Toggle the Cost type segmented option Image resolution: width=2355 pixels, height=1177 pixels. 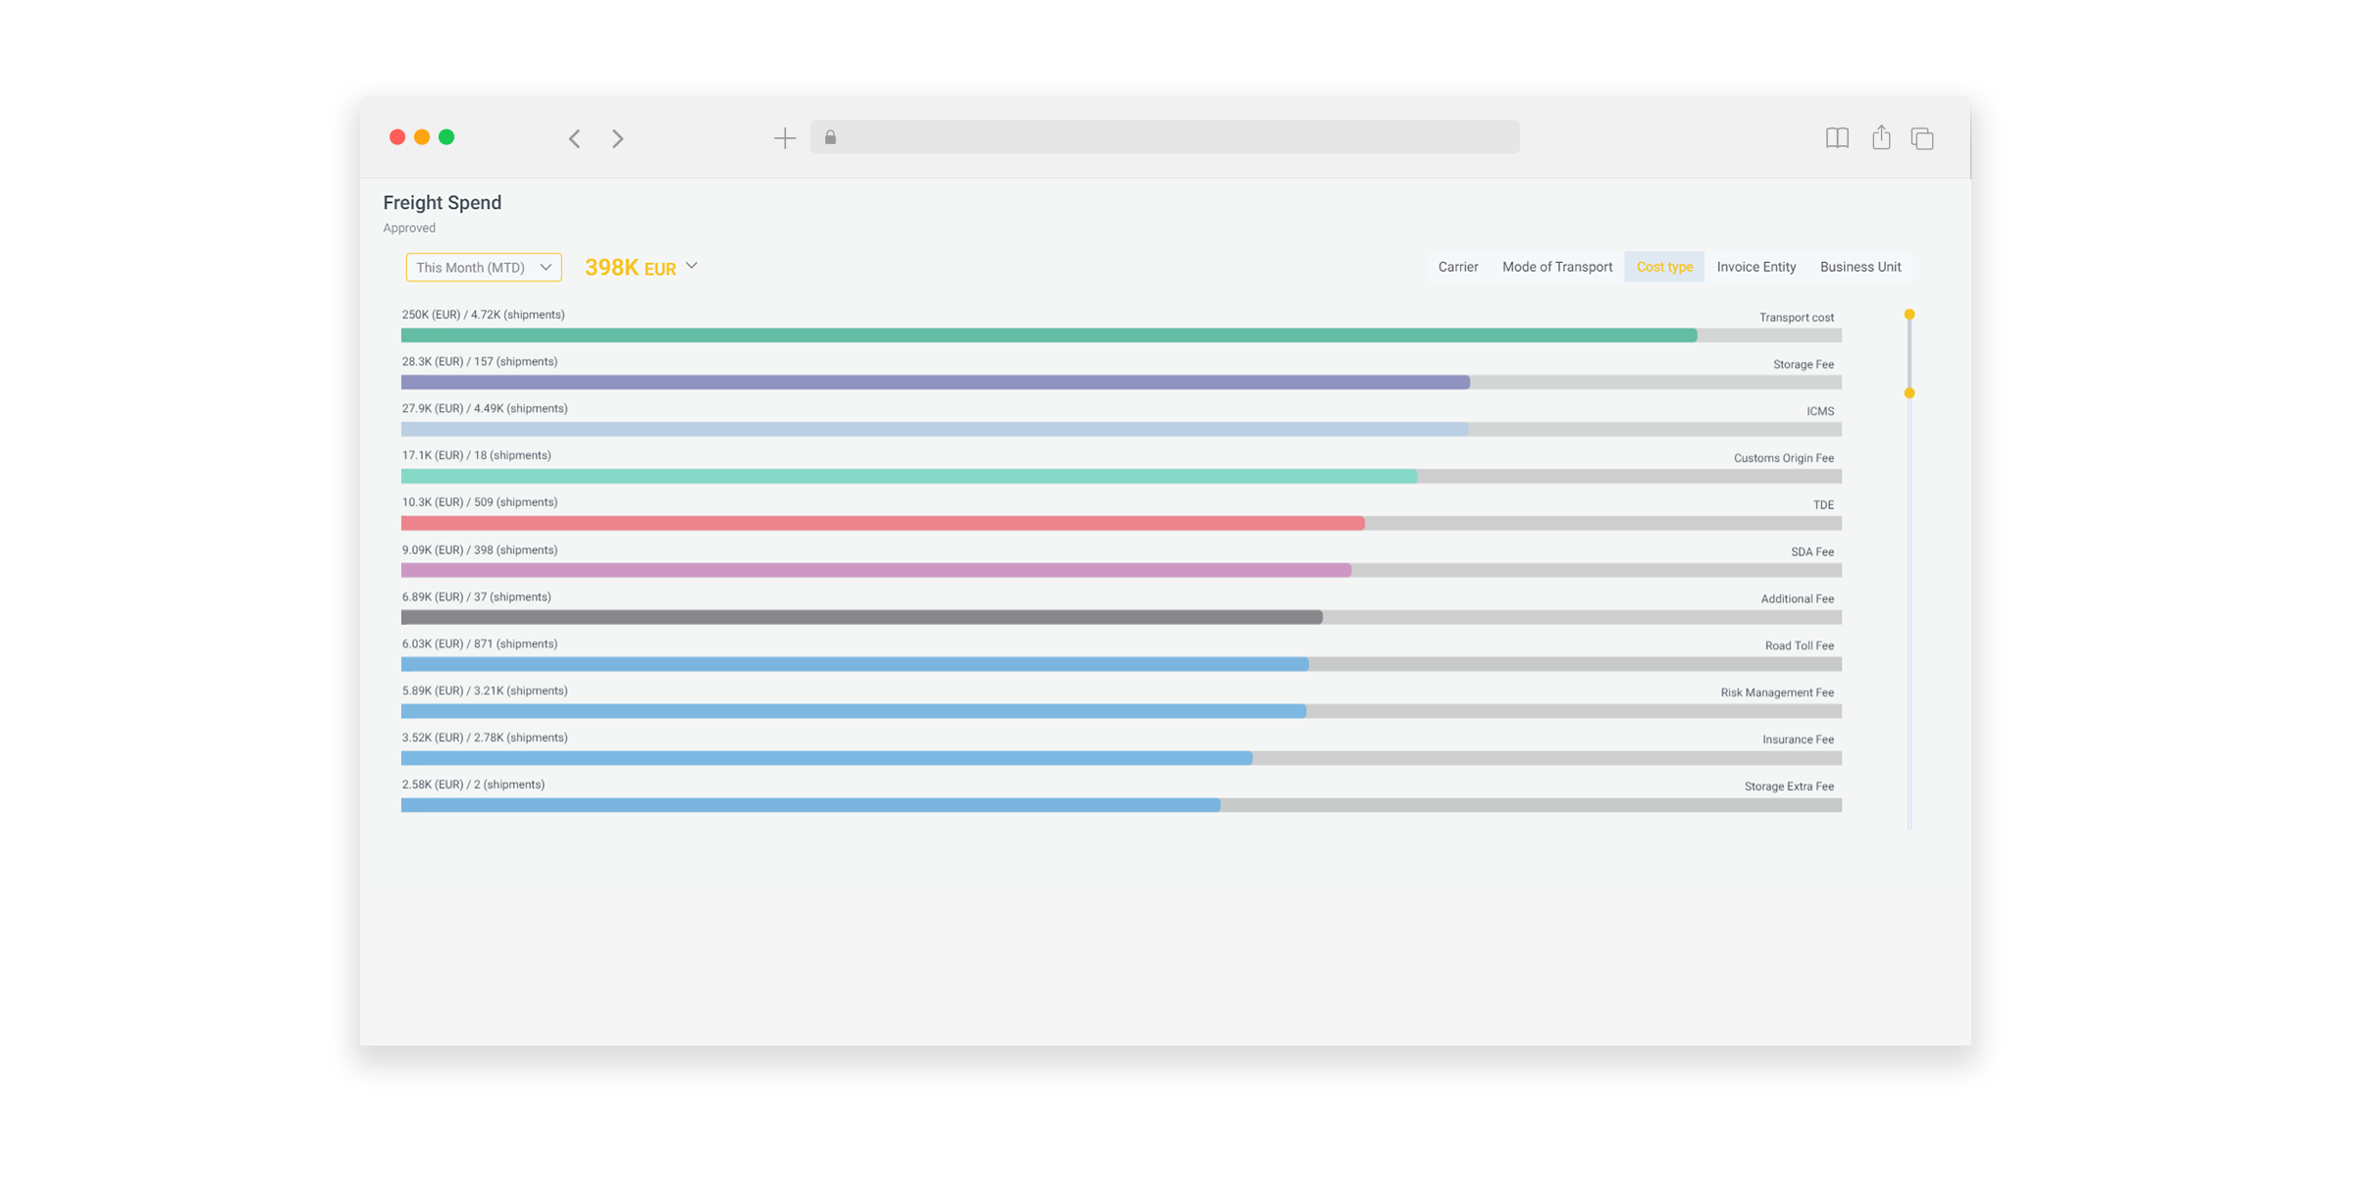click(x=1664, y=266)
